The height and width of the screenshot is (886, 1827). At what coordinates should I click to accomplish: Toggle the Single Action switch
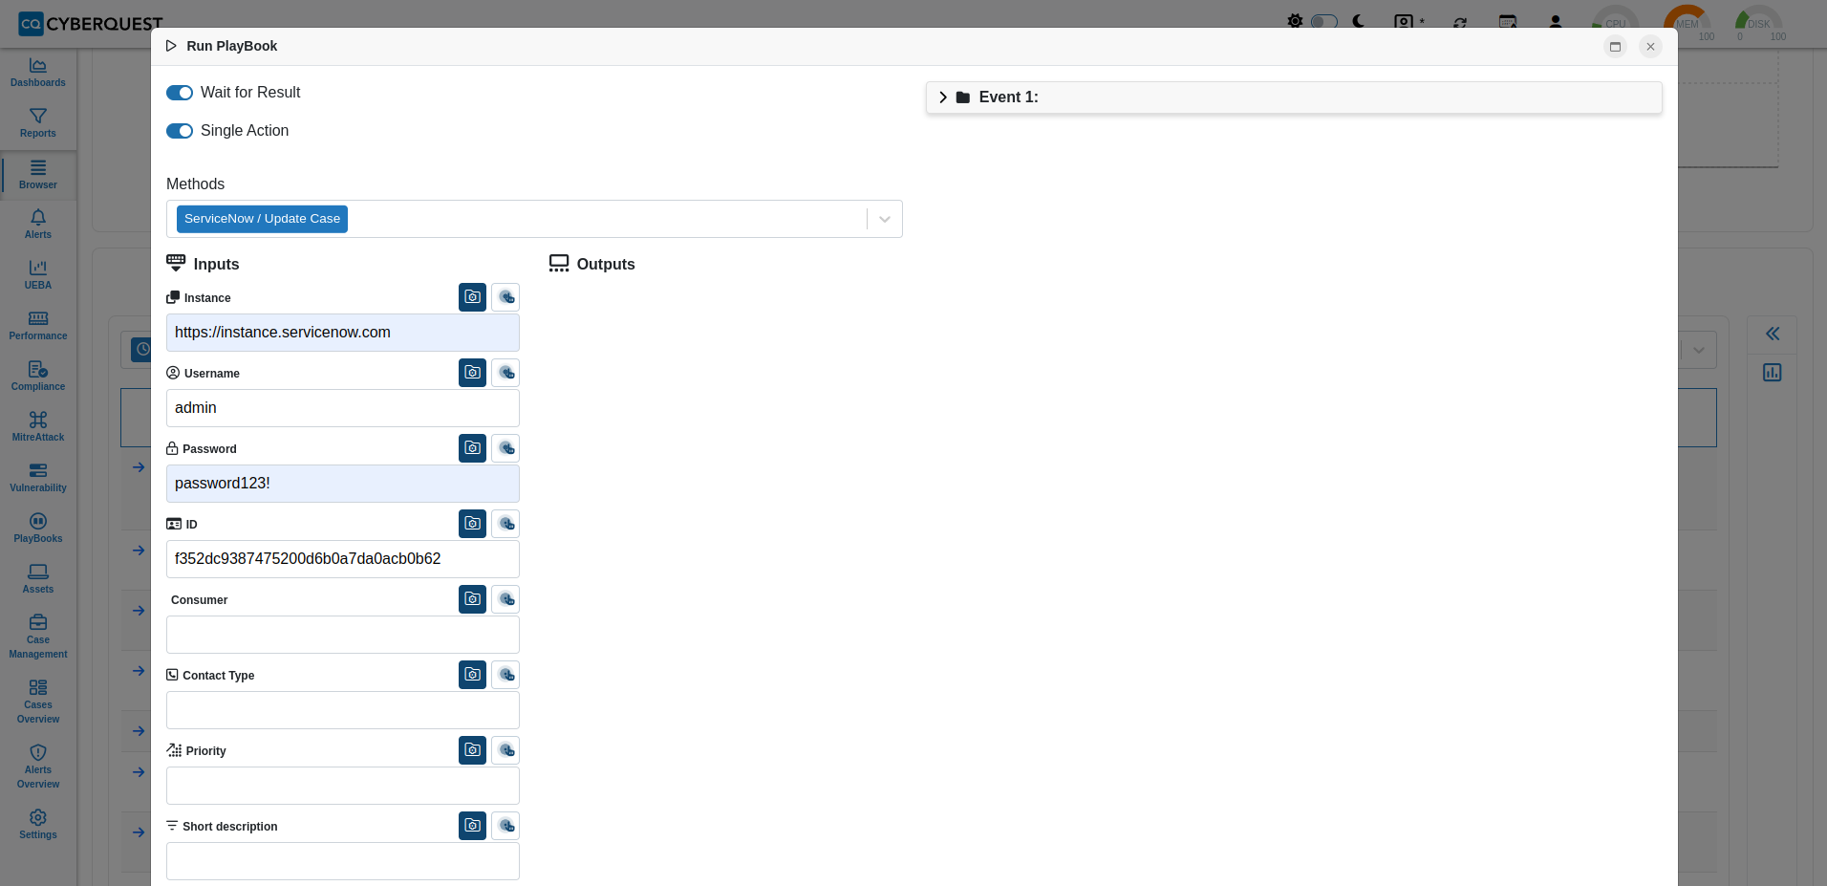click(180, 131)
